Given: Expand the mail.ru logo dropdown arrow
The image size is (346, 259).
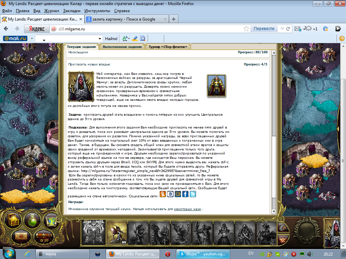Looking at the screenshot, I should point(32,38).
